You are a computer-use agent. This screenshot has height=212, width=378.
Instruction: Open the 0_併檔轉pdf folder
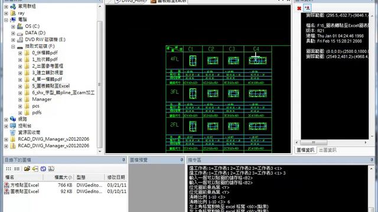click(x=45, y=52)
